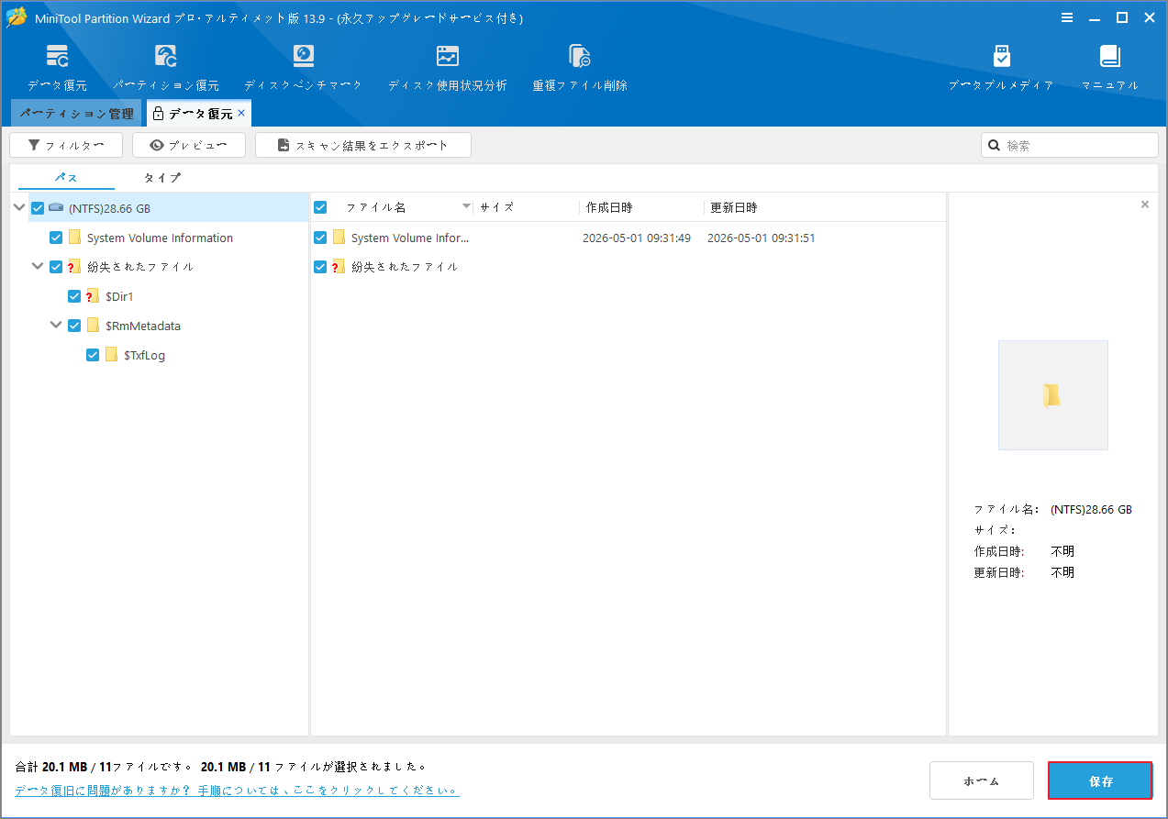Open the マニュアル icon
The image size is (1168, 819).
tap(1110, 68)
